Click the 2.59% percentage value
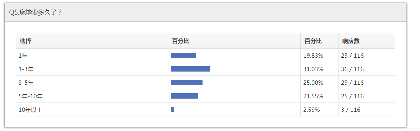The height and width of the screenshot is (131, 420). [311, 110]
